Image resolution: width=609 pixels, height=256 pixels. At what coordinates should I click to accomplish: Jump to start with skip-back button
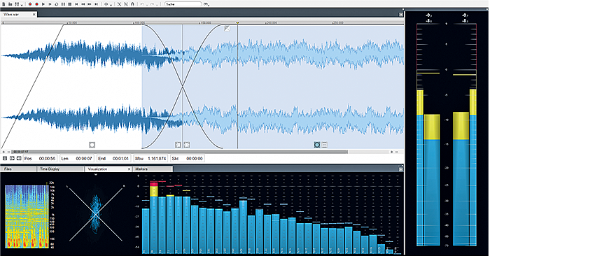[76, 4]
